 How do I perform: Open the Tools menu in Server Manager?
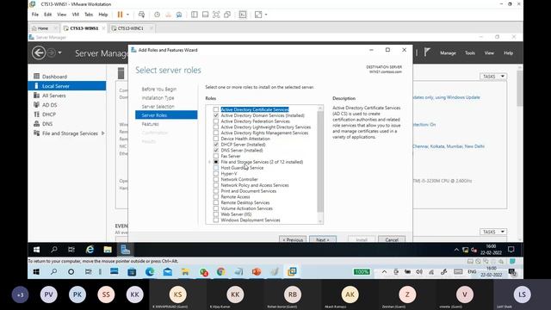[x=470, y=53]
